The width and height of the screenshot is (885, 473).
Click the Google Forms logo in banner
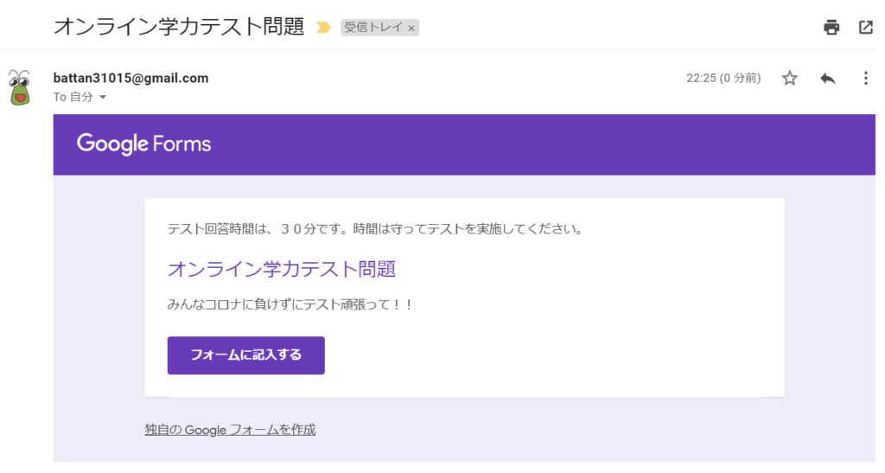pyautogui.click(x=144, y=144)
